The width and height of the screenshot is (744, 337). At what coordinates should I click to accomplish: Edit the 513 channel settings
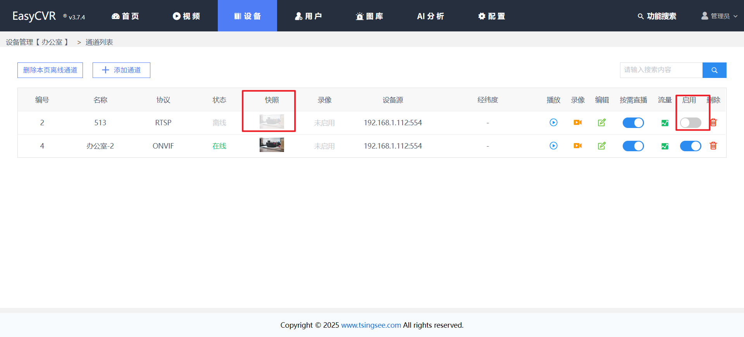pyautogui.click(x=601, y=123)
